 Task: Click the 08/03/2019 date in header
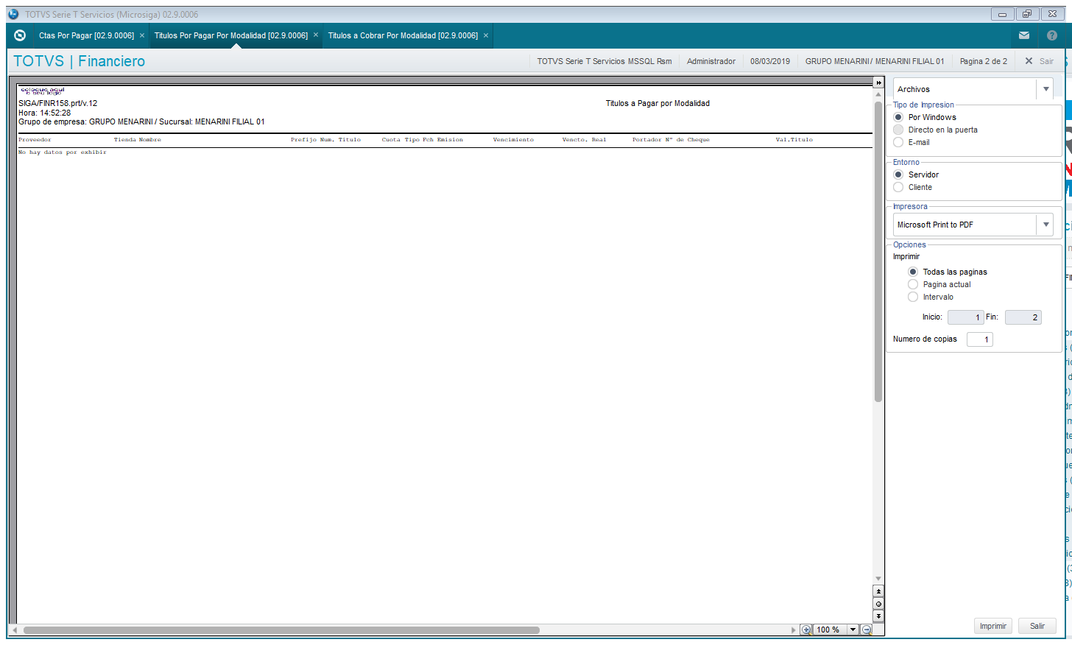pos(770,61)
